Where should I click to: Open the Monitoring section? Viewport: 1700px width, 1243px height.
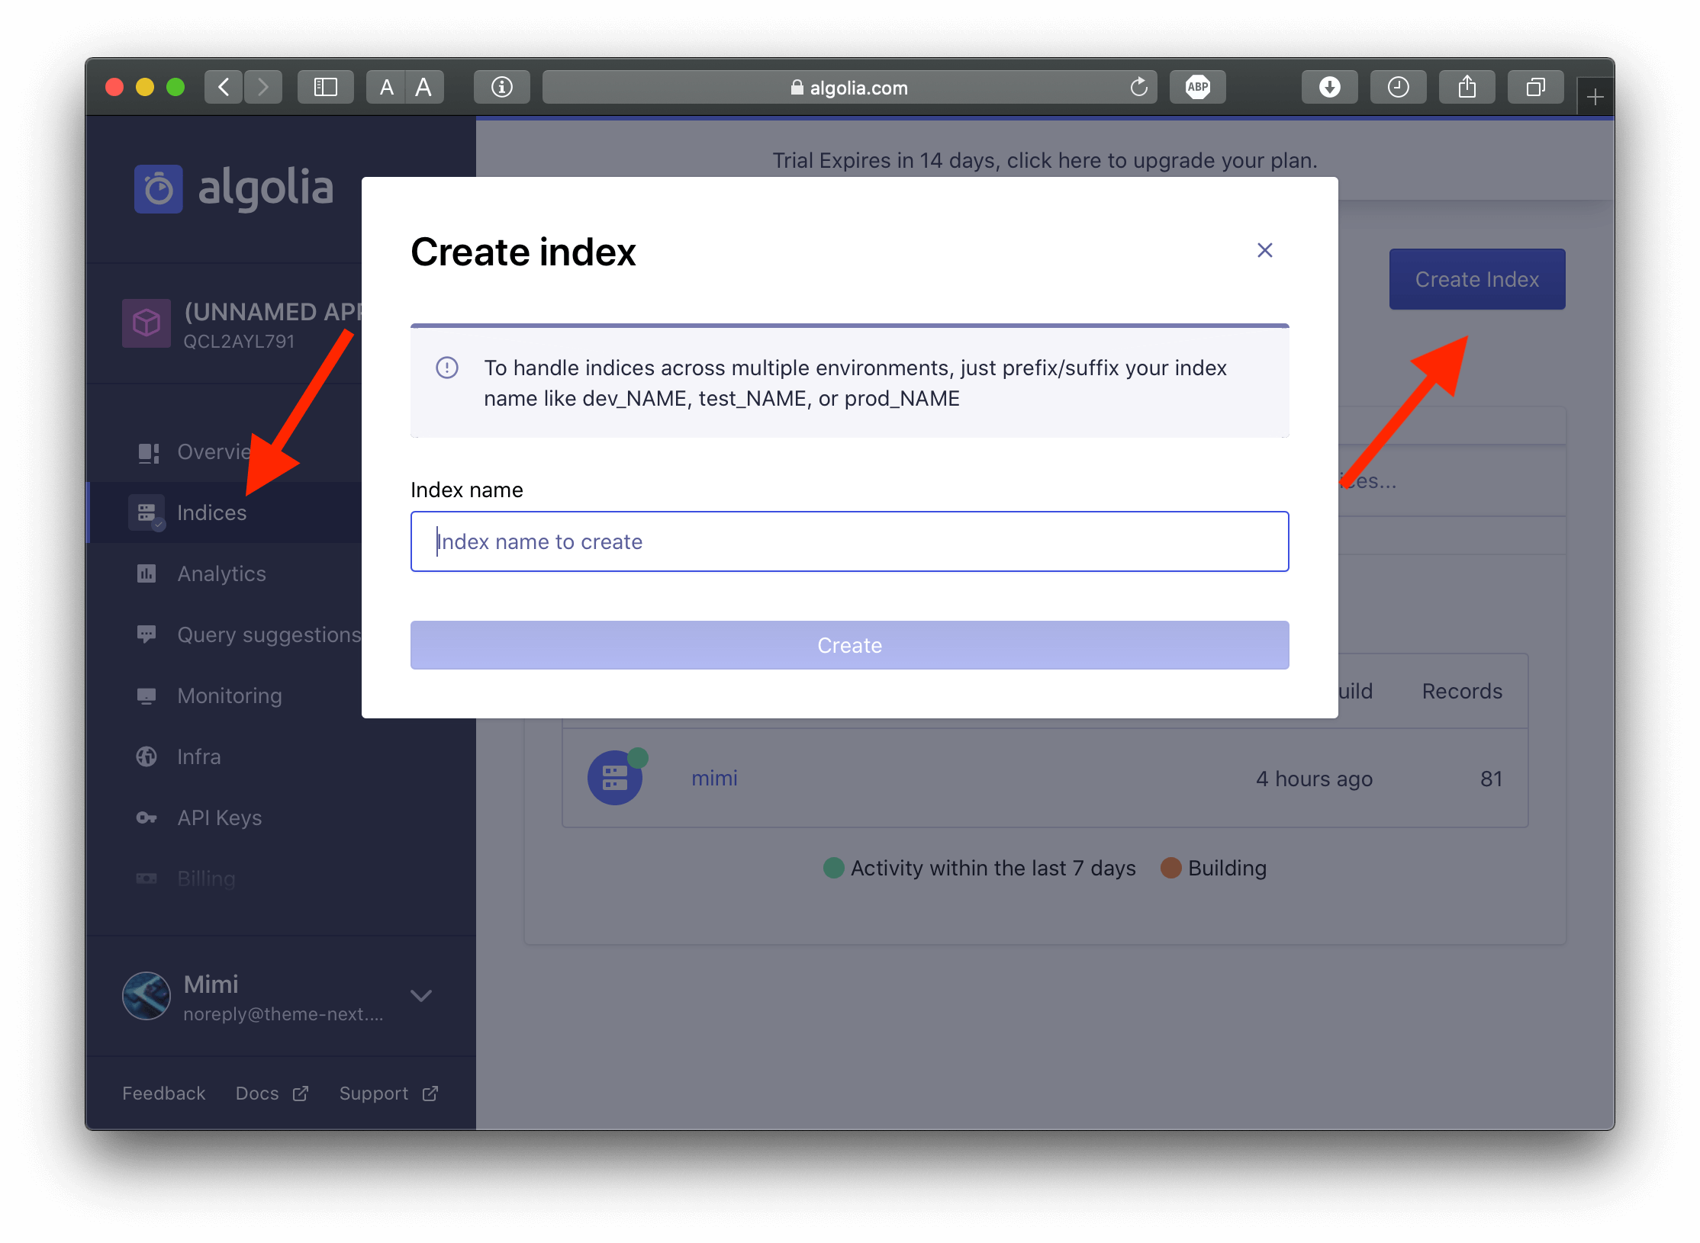(x=229, y=695)
